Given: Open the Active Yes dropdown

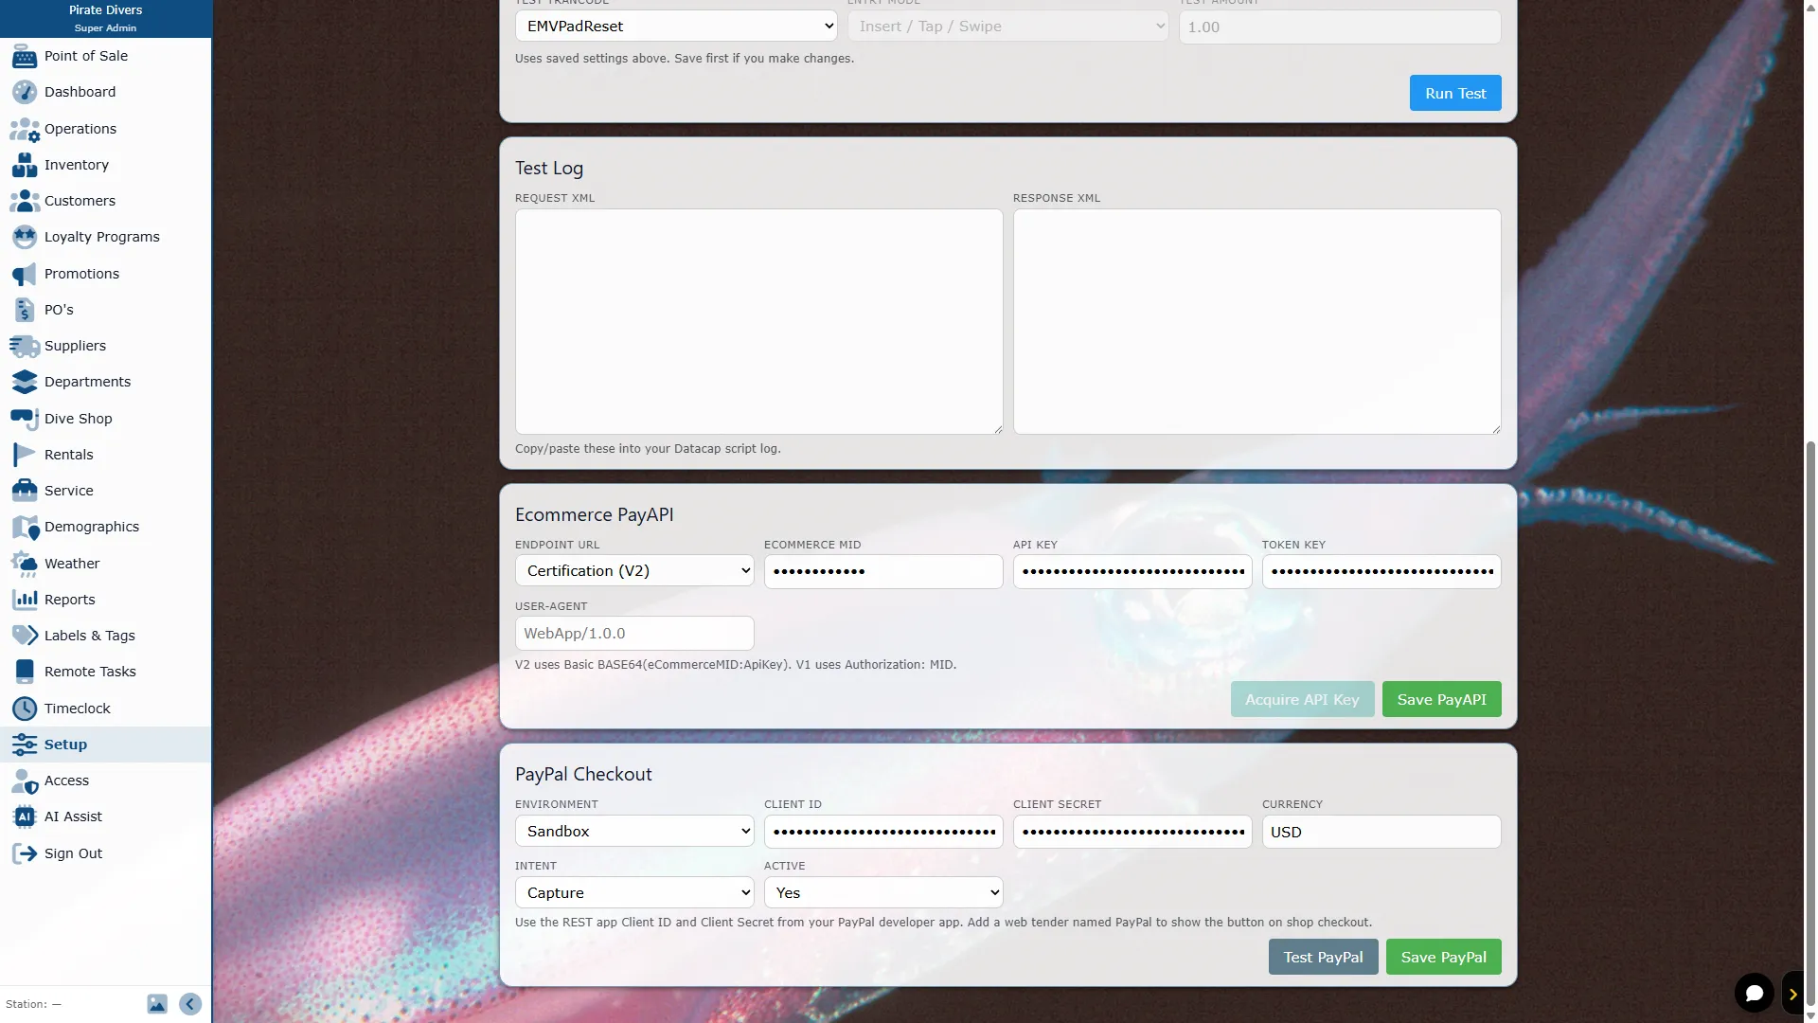Looking at the screenshot, I should click(883, 893).
